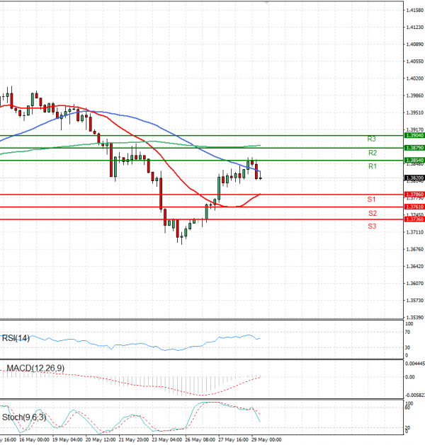Click the 1.35730 price axis value
The image size is (425, 445).
coord(415,301)
